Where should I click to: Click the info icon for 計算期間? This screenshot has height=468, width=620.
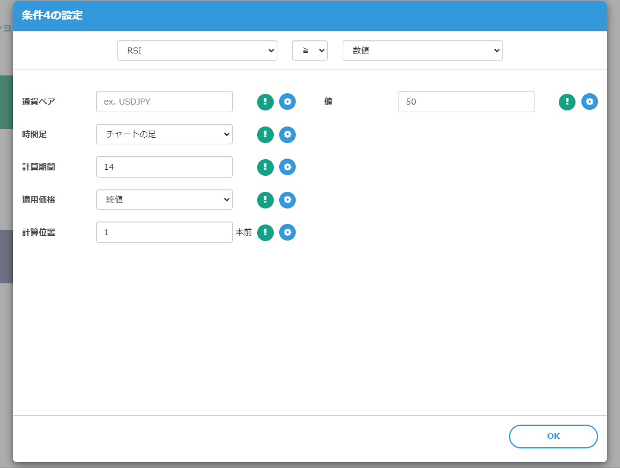click(x=265, y=167)
